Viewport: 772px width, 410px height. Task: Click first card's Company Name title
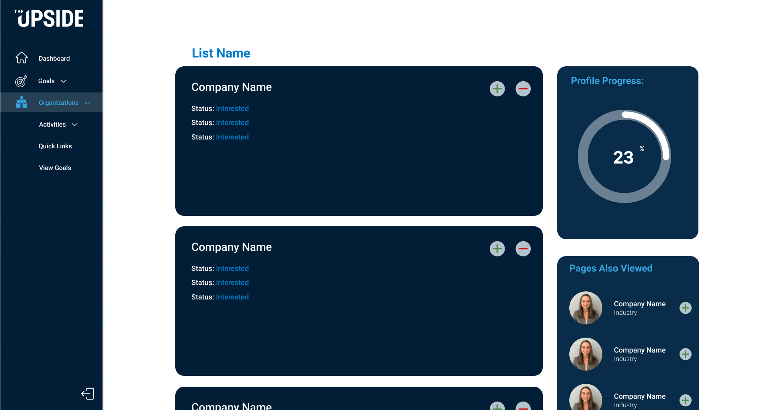click(232, 87)
